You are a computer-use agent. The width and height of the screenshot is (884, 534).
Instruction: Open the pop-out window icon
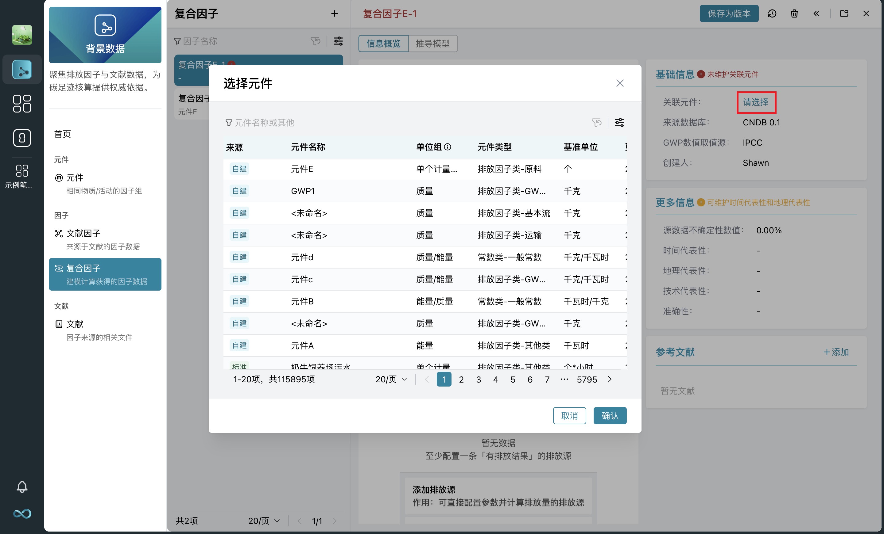pos(844,13)
